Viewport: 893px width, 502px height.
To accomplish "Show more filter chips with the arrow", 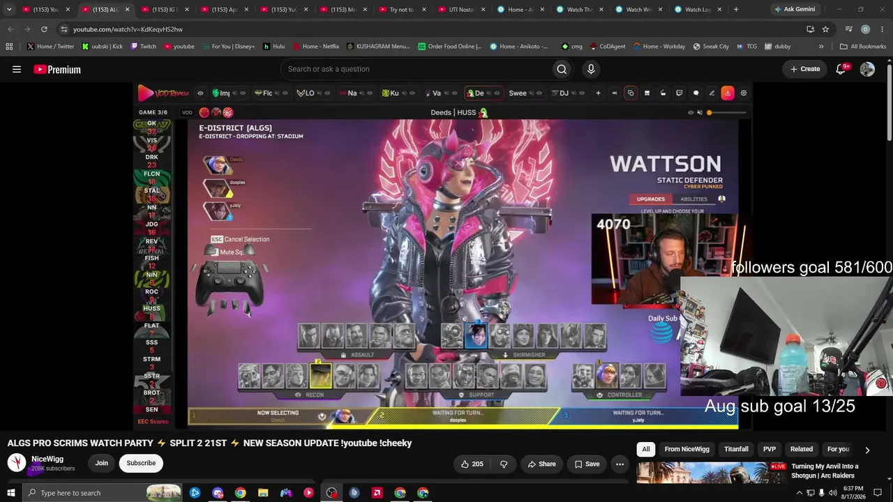I will point(867,450).
